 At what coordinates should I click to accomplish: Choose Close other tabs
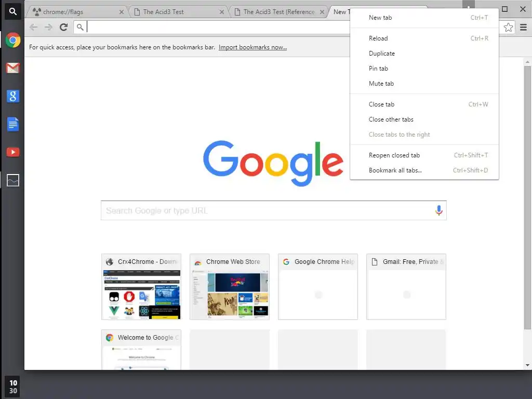click(x=424, y=119)
